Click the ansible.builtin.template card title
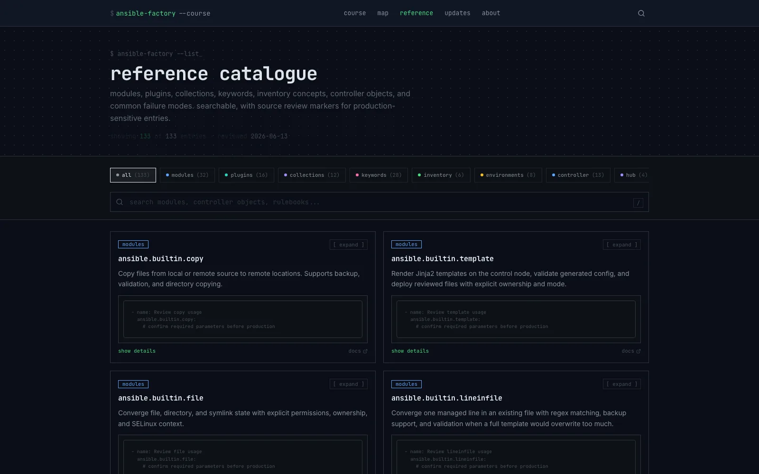Viewport: 759px width, 474px height. pyautogui.click(x=443, y=259)
